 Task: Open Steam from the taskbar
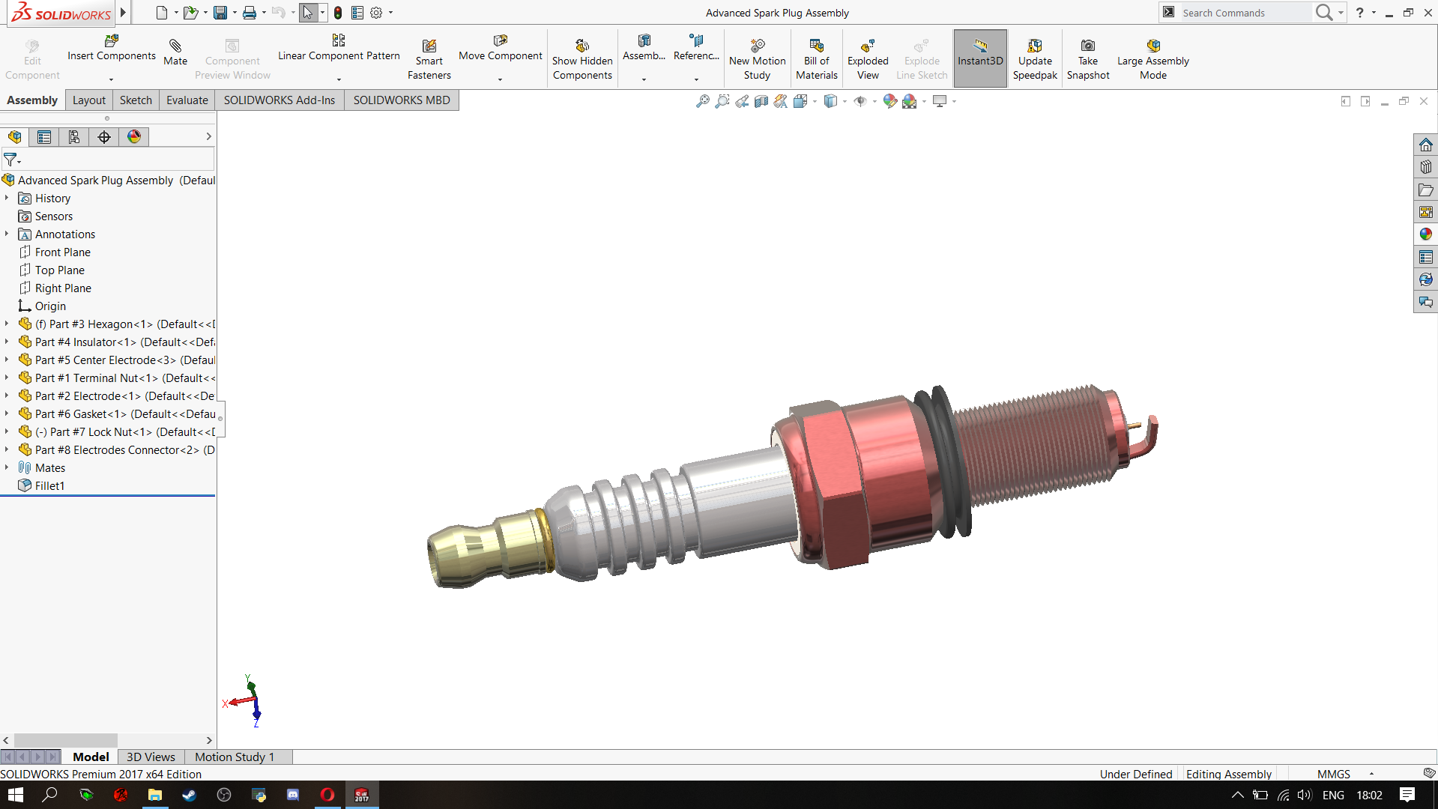click(x=189, y=795)
